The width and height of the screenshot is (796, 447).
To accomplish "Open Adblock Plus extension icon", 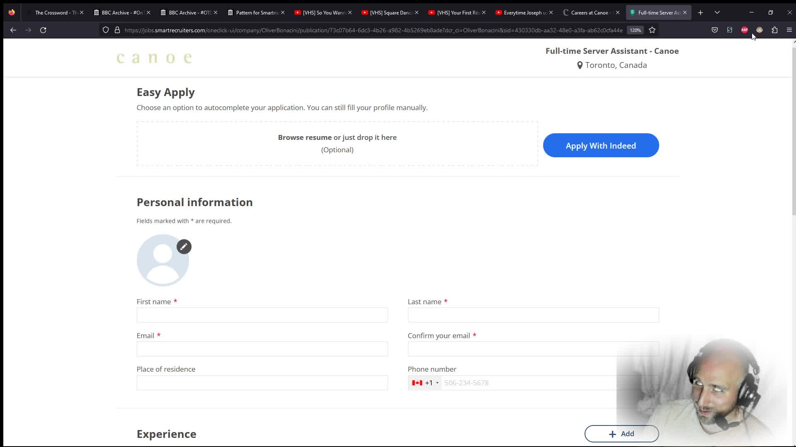I will [x=745, y=30].
